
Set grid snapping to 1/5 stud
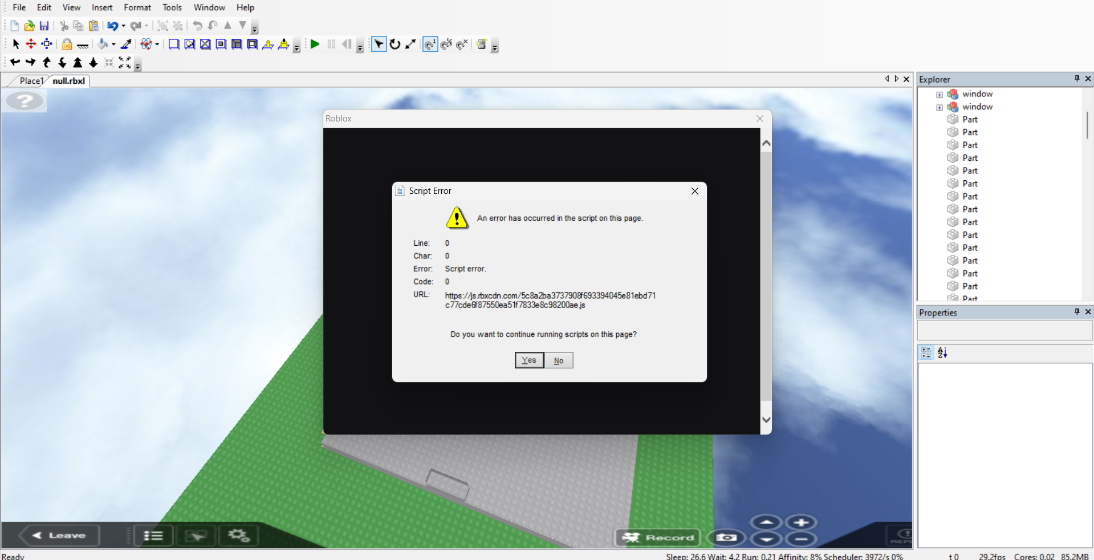coord(446,44)
